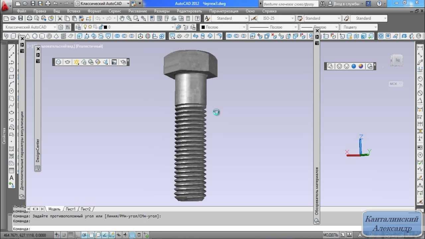The height and width of the screenshot is (239, 425).
Task: Click the 3D Move gizmo icon
Action: [x=140, y=36]
